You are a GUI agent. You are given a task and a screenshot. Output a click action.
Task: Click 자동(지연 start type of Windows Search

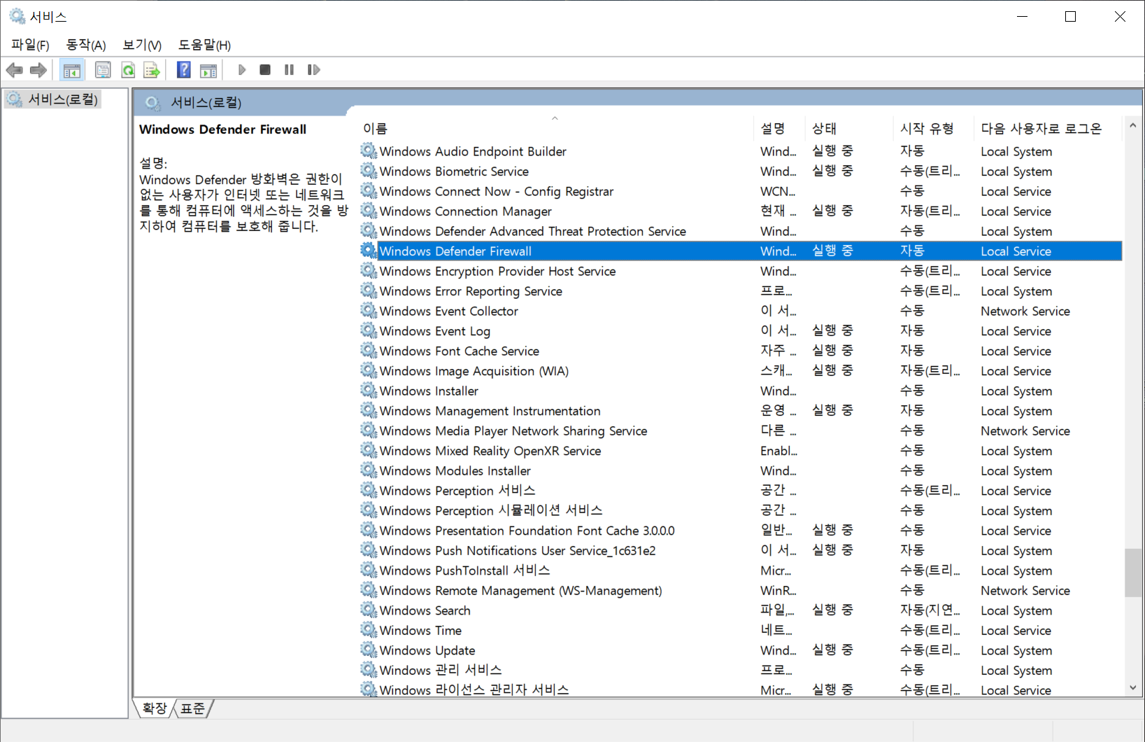930,610
